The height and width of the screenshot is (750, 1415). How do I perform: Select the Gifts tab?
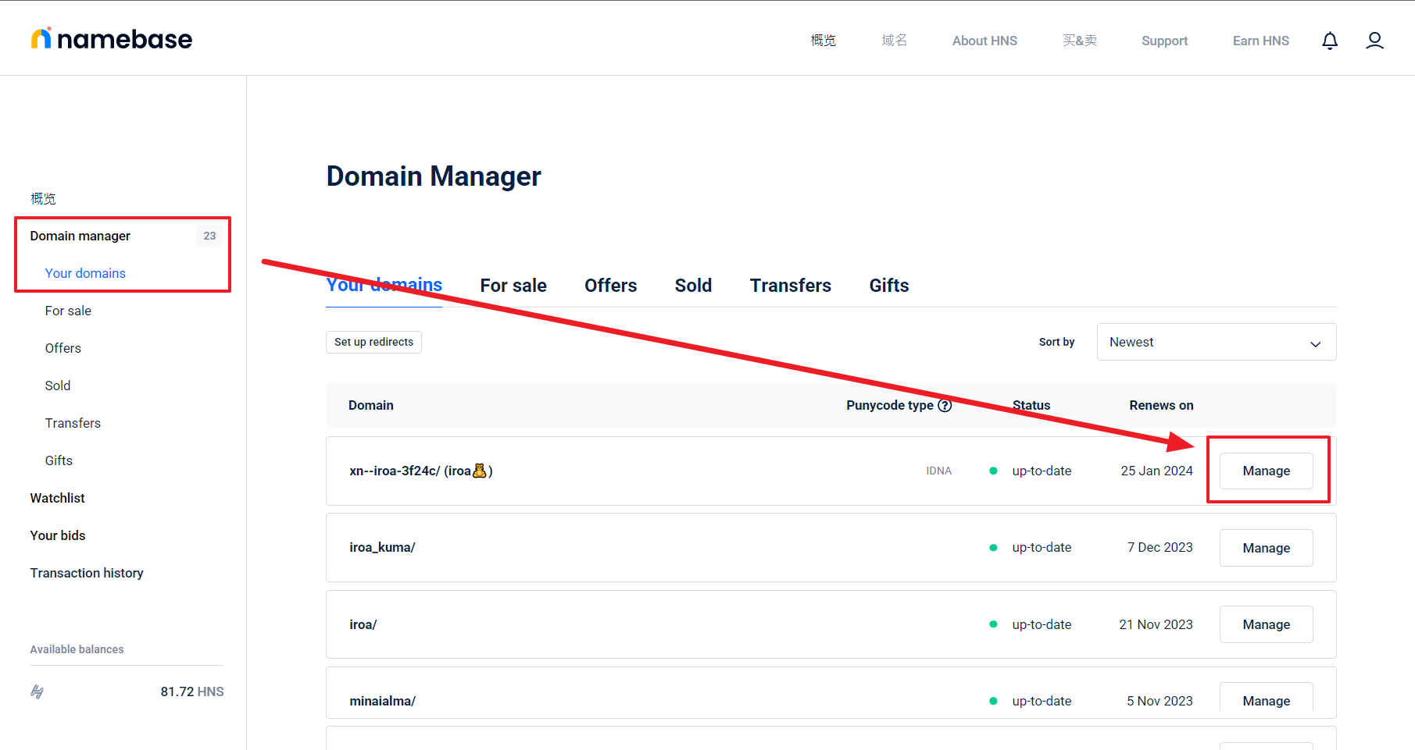(x=888, y=286)
